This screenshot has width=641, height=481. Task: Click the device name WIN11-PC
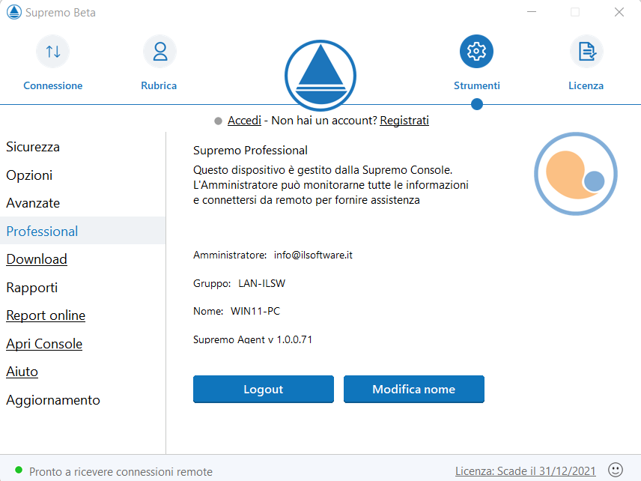tap(255, 311)
